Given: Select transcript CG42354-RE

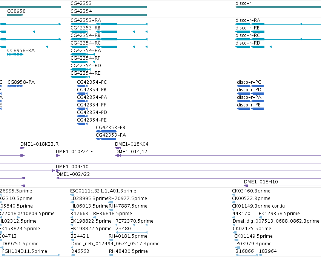Looking at the screenshot, I should click(x=80, y=77).
